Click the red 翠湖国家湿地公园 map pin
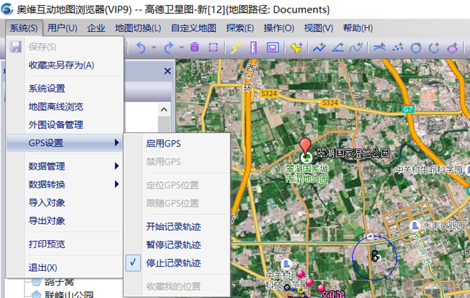Viewport: 470px width, 298px height. (x=306, y=147)
